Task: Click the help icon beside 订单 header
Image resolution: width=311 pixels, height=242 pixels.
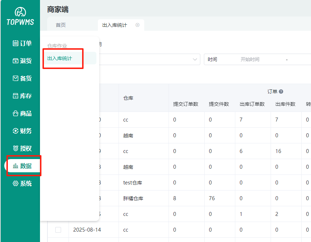Action: pos(281,92)
